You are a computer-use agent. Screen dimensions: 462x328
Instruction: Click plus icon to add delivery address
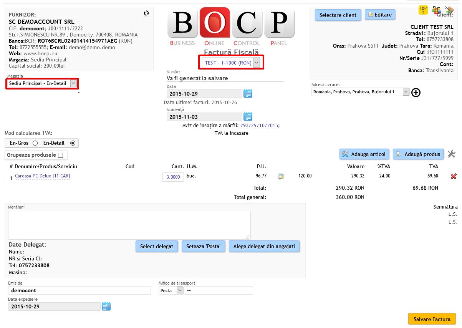[x=416, y=93]
